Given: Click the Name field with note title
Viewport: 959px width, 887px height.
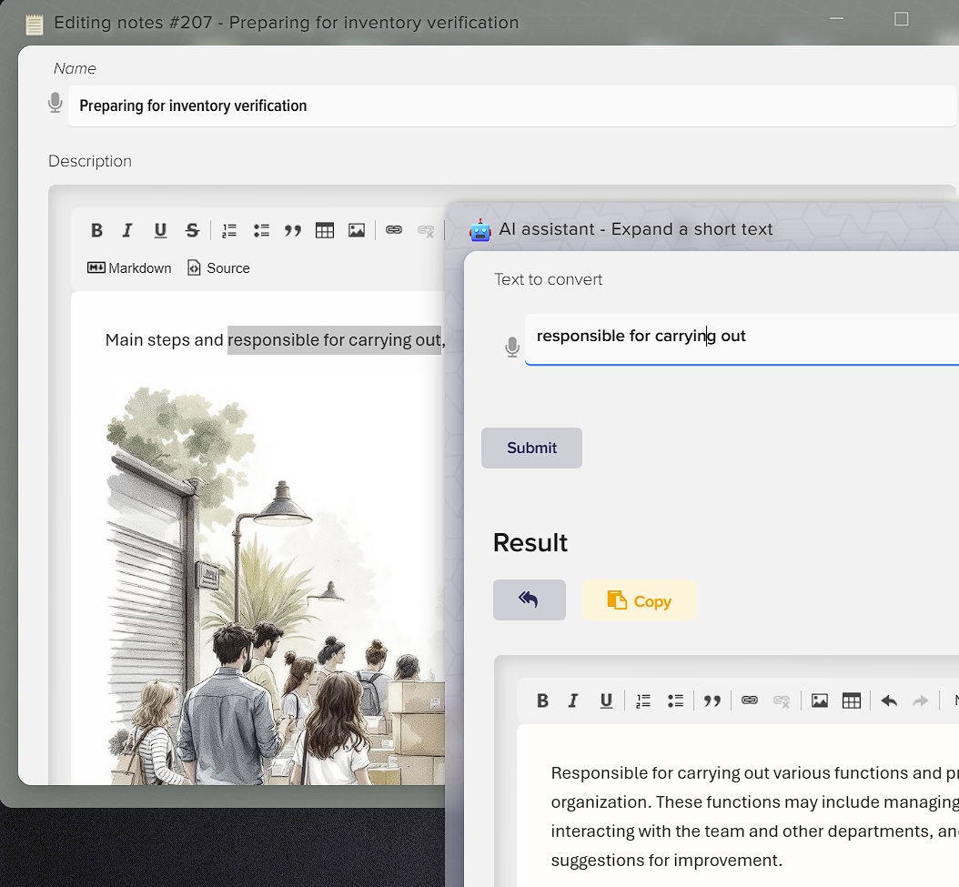Looking at the screenshot, I should click(x=512, y=106).
